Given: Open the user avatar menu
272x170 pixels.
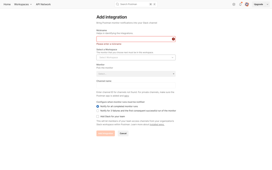Looking at the screenshot, I should point(247,4).
